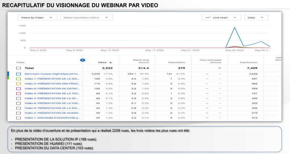
Task: Click the line chart icon in chart selector
Action: tap(208, 18)
